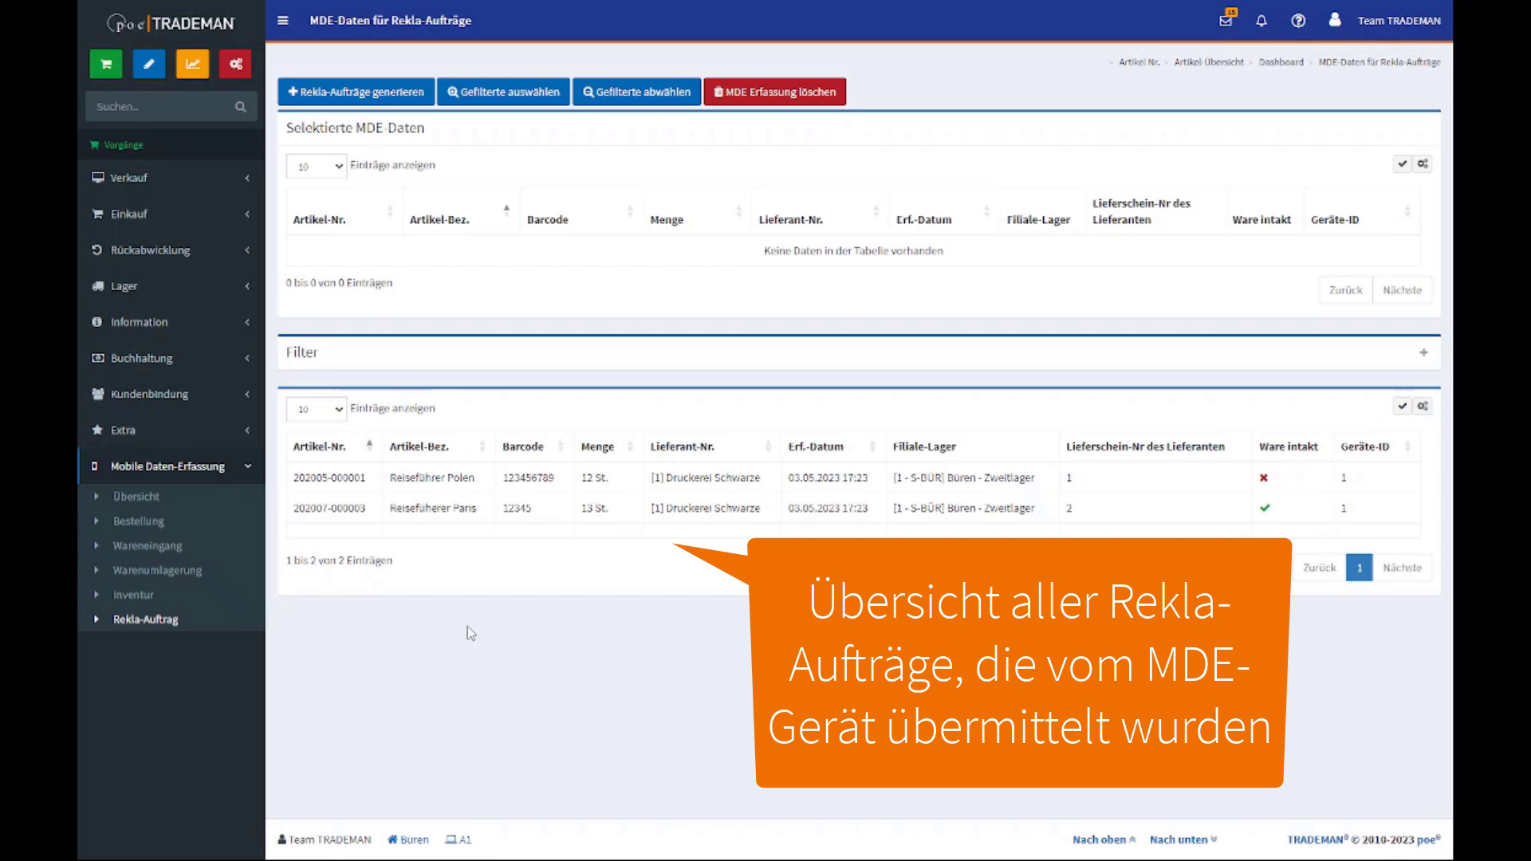Open Rekla-Auftrag submenu item
1531x861 pixels.
pos(146,619)
